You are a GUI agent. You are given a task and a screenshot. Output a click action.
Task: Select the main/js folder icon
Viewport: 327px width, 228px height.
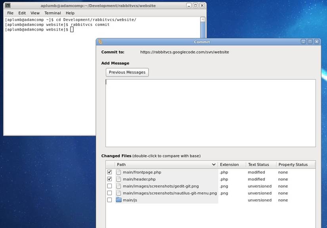(x=119, y=200)
